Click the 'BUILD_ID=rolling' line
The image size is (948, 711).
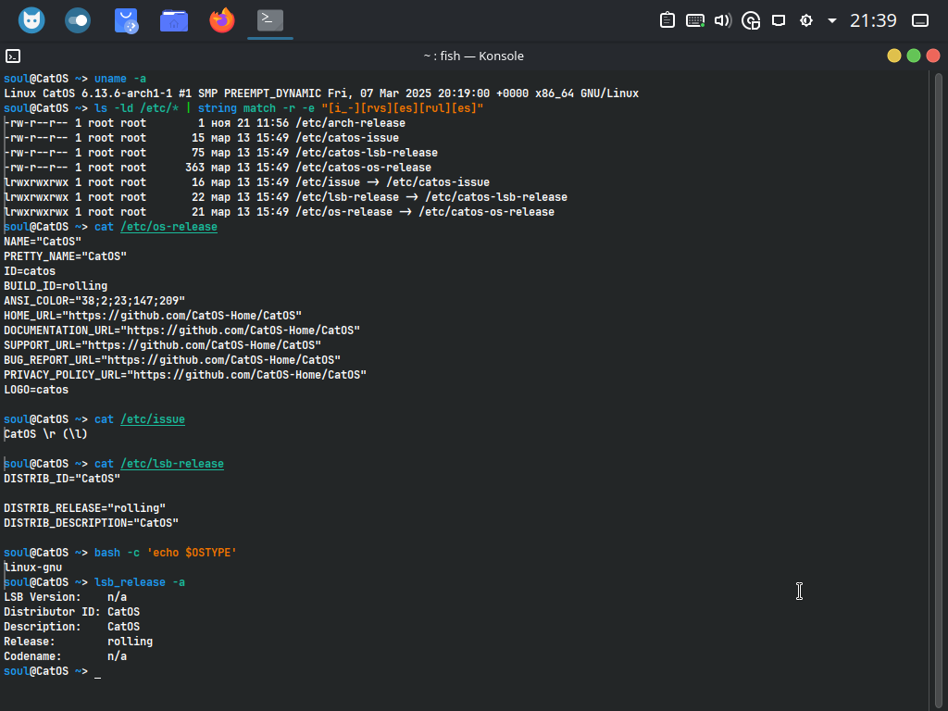(x=56, y=286)
